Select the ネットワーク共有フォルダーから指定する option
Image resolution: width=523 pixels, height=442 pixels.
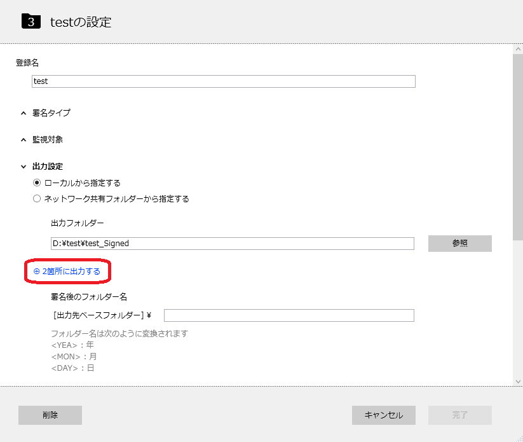coord(37,198)
